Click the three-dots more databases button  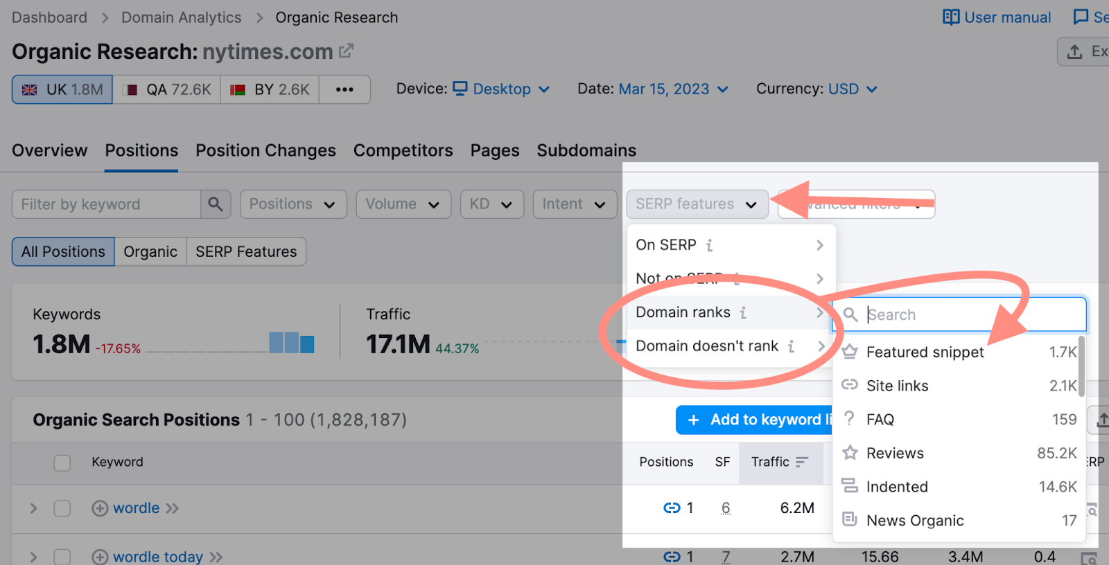(344, 89)
